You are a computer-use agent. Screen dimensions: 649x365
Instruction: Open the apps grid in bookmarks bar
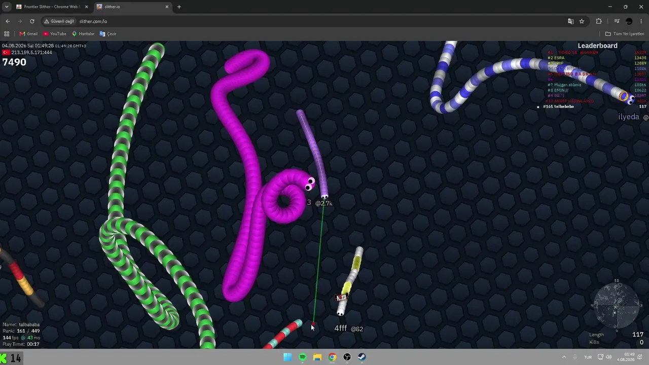(x=7, y=34)
